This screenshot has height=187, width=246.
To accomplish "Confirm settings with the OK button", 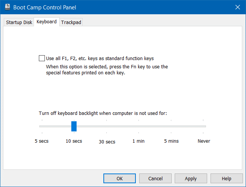I will [120, 178].
